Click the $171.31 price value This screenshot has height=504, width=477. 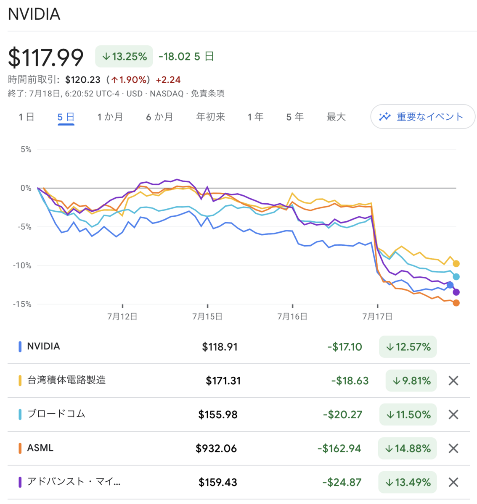click(x=223, y=381)
